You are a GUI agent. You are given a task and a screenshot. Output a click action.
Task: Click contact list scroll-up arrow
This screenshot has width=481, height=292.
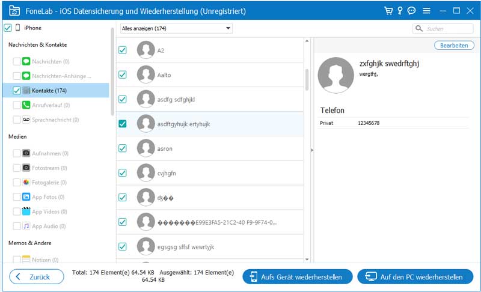(307, 41)
